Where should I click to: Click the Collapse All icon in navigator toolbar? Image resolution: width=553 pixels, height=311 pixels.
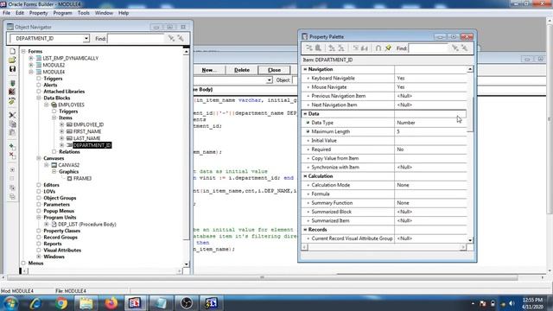(12, 196)
